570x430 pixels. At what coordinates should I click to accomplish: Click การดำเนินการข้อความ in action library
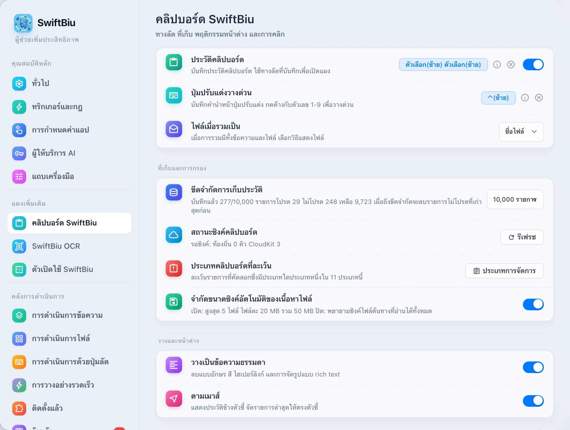pos(70,316)
